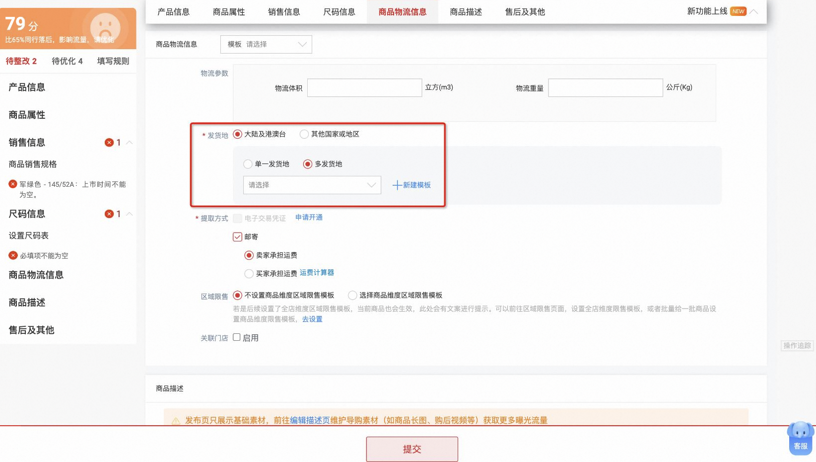Open the 运费计算器 link
The height and width of the screenshot is (462, 816).
pyautogui.click(x=317, y=273)
